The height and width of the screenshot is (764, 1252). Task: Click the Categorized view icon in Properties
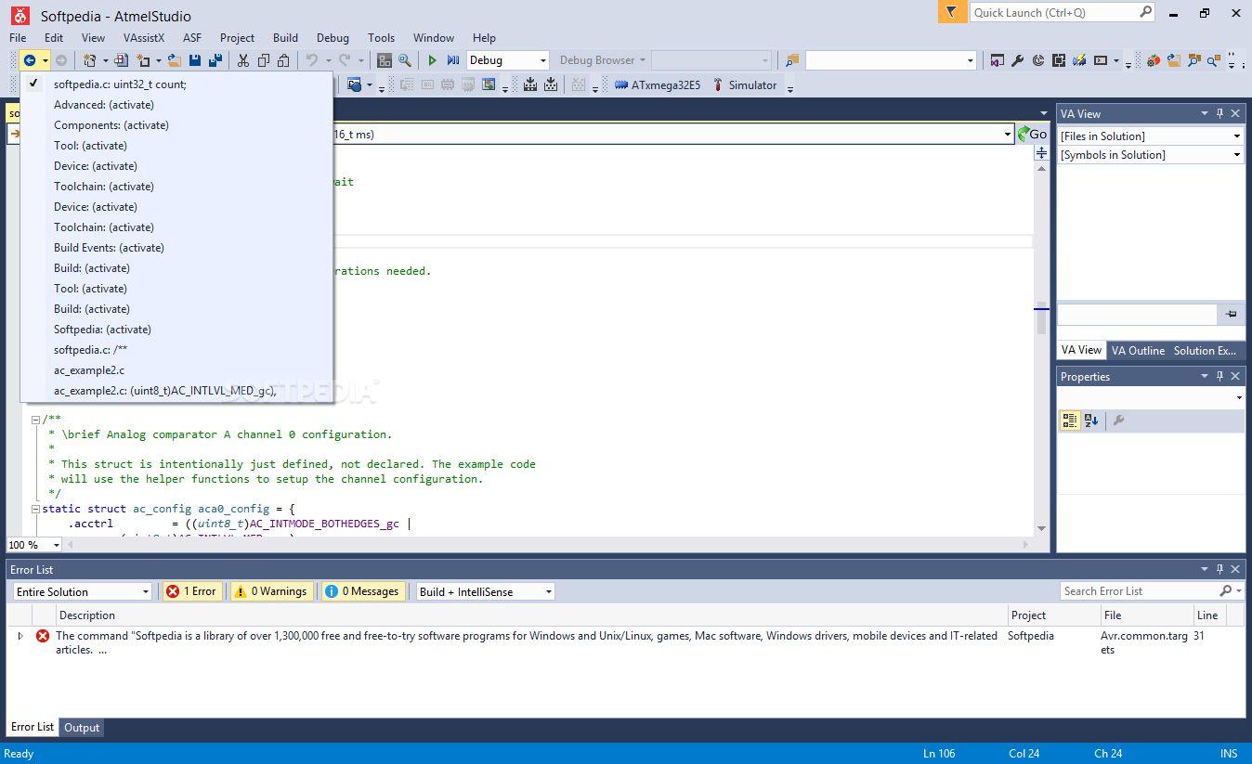coord(1070,421)
